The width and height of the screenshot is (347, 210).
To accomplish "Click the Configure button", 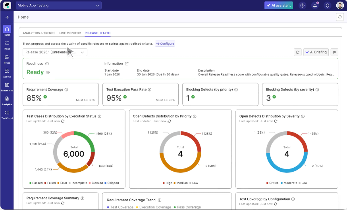I will point(165,44).
